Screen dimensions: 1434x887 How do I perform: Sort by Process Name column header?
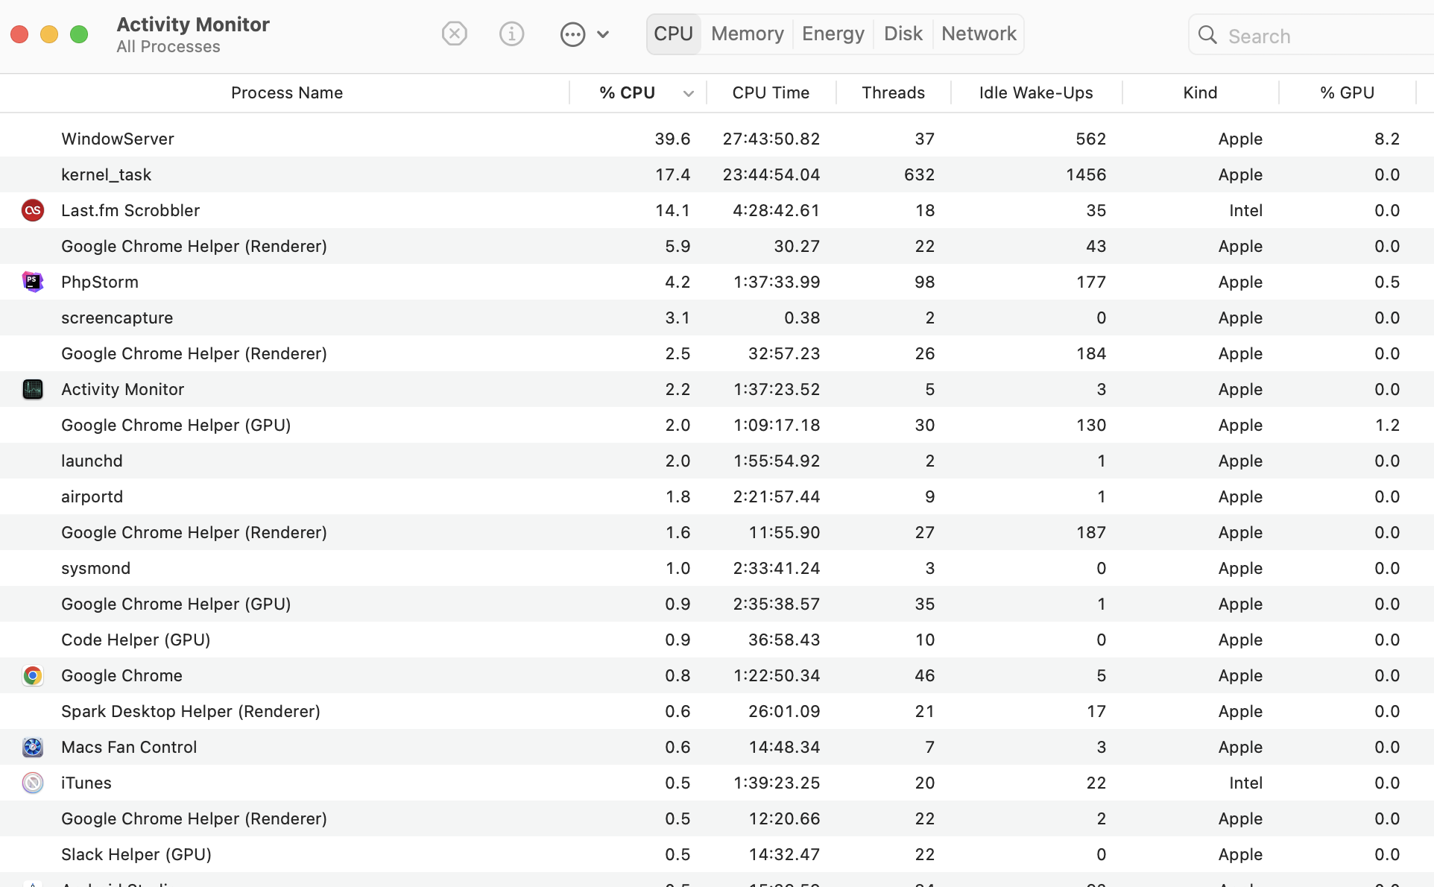click(287, 92)
